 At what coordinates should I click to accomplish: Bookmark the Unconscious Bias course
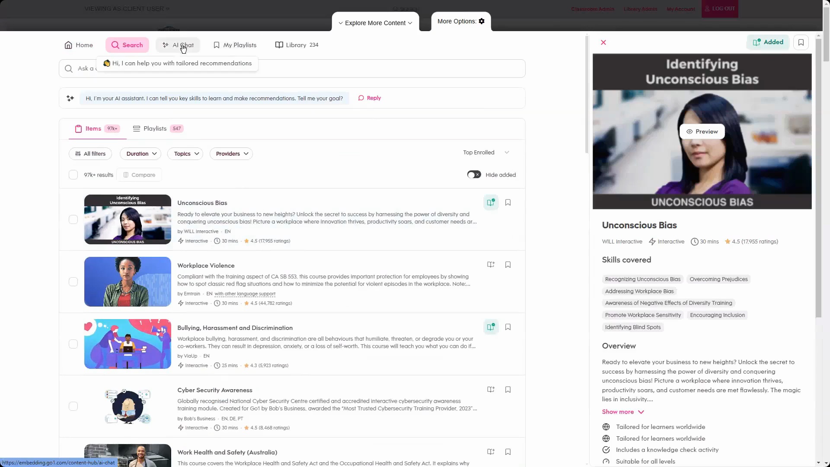(x=508, y=202)
